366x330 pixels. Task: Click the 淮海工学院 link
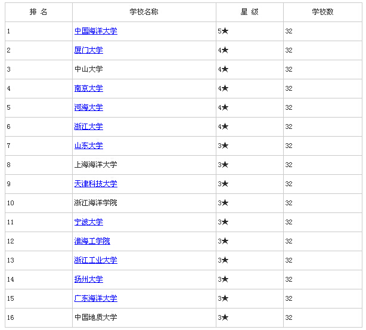[92, 241]
